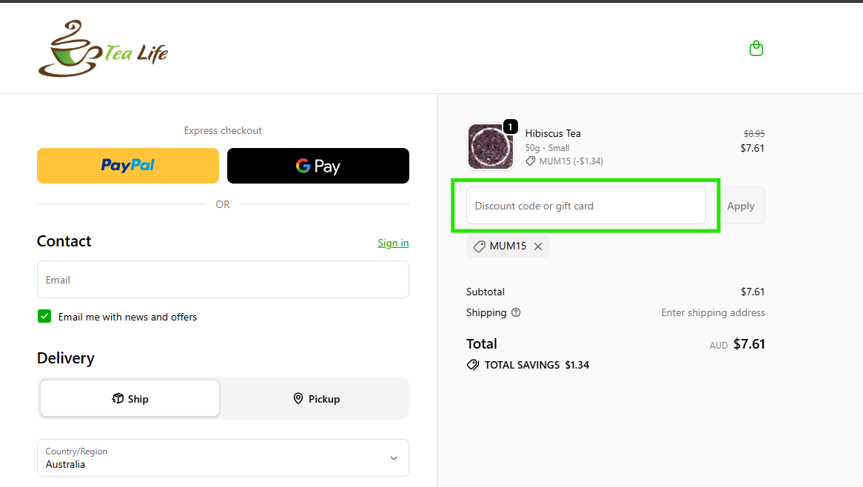This screenshot has width=863, height=487.
Task: Focus the Discount code or gift card field
Action: coord(585,206)
